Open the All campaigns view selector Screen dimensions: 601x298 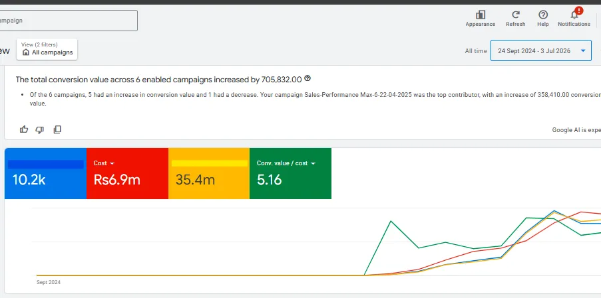point(47,49)
